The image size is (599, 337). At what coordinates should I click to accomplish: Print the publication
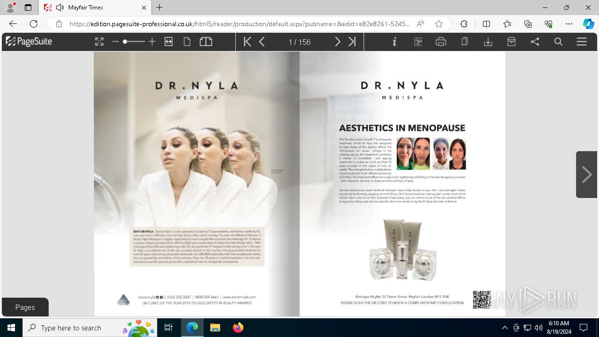(441, 42)
